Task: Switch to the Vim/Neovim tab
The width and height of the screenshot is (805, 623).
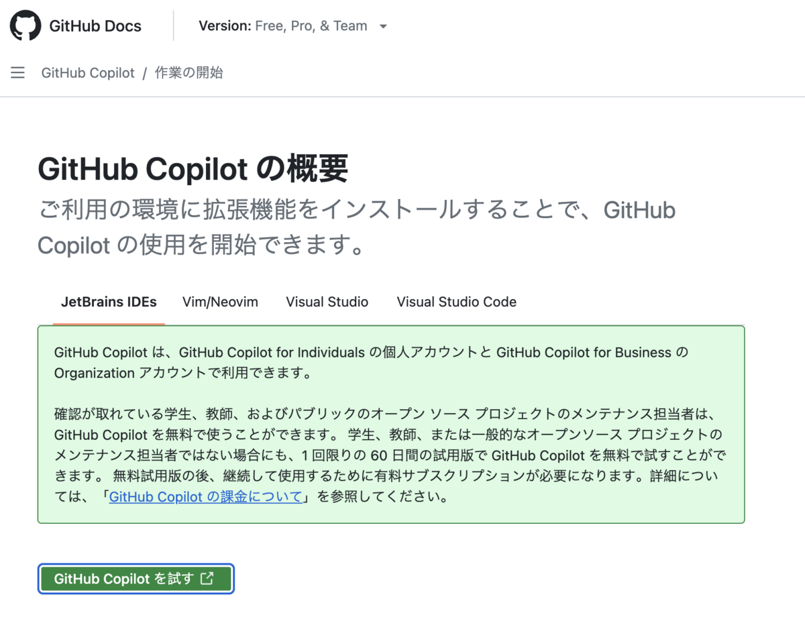Action: tap(220, 302)
